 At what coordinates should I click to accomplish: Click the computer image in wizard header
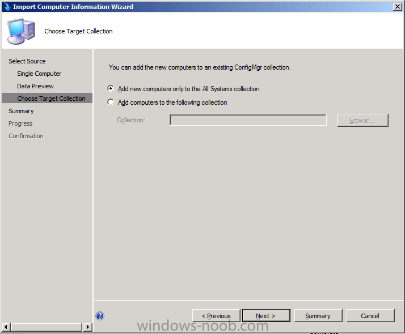click(21, 31)
